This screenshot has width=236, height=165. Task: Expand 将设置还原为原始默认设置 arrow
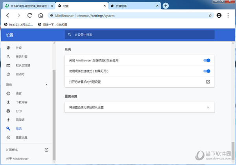(208, 107)
